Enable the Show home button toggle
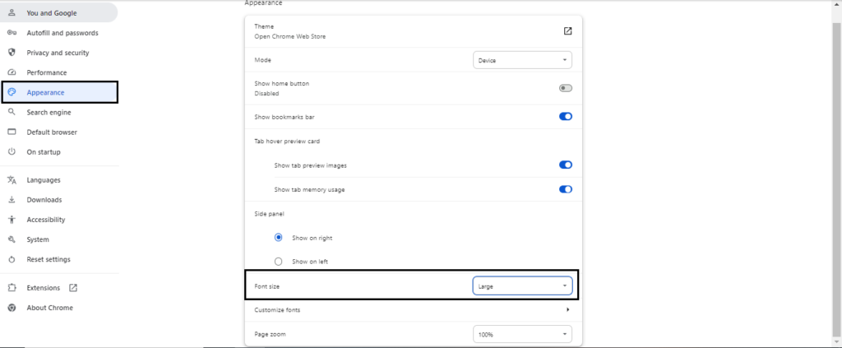Viewport: 842px width, 348px height. point(565,88)
